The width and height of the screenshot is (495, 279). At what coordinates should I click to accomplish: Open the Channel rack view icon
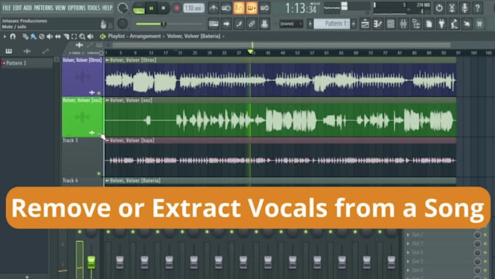pos(390,24)
